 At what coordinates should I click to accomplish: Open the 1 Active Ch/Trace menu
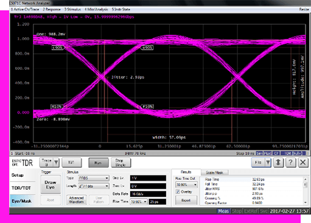25,9
